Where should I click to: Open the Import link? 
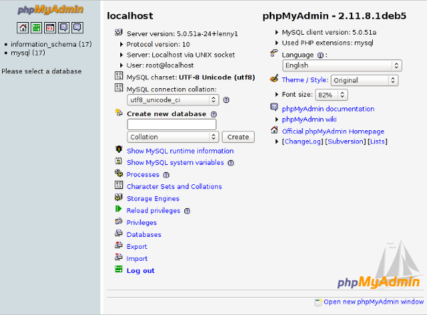(x=137, y=258)
